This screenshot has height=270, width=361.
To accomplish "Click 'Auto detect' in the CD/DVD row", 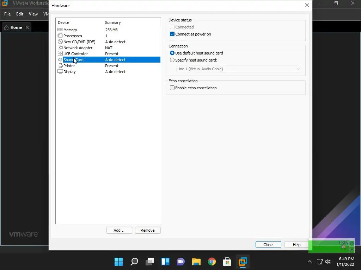I will pos(115,42).
